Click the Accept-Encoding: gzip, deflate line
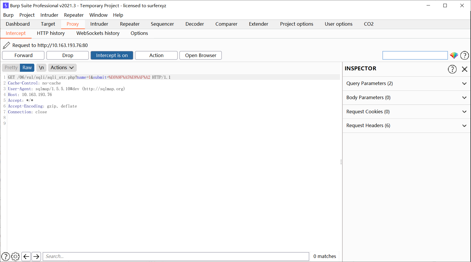Screen dimensions: 471x262 tap(42, 106)
